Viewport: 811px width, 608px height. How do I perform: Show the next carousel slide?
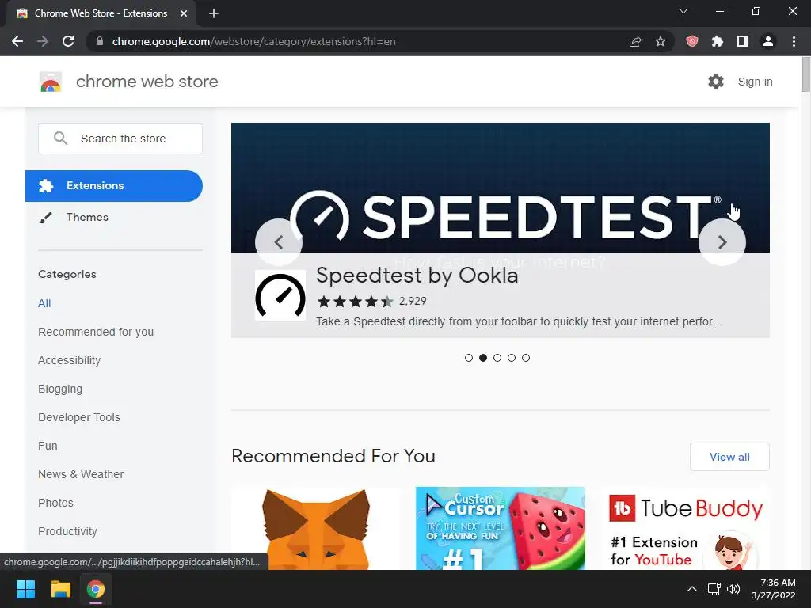pyautogui.click(x=722, y=242)
